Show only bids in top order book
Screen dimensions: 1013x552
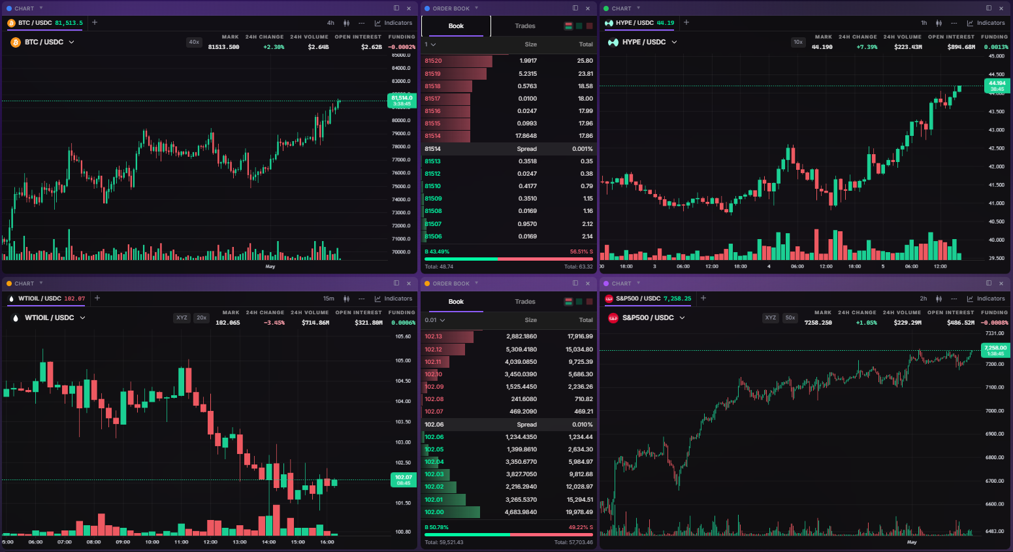[579, 26]
